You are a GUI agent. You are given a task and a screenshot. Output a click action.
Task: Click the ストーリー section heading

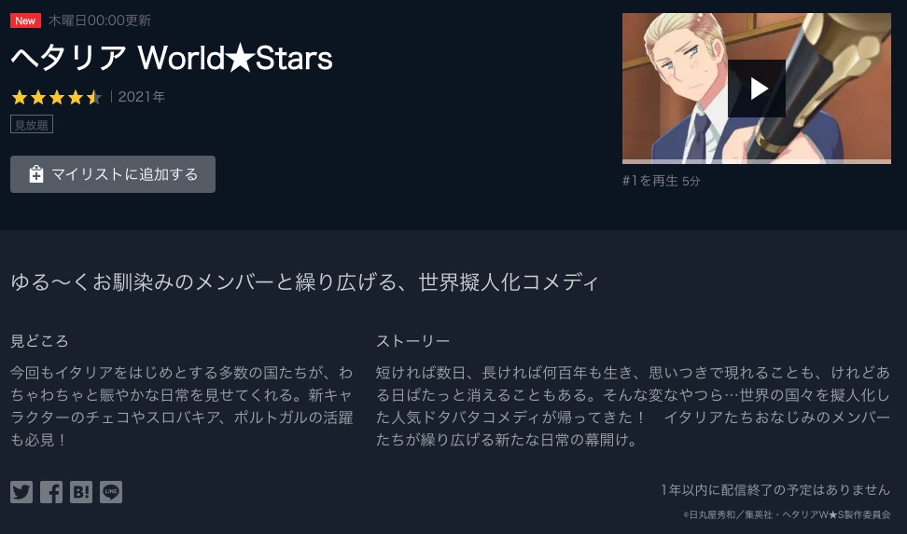pos(413,341)
